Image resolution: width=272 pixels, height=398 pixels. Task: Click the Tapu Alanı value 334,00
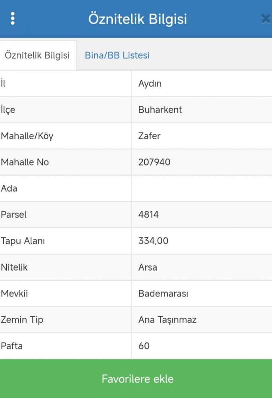pyautogui.click(x=153, y=241)
